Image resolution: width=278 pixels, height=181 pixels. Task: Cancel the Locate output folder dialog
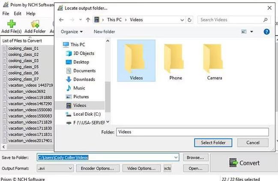coord(253,143)
